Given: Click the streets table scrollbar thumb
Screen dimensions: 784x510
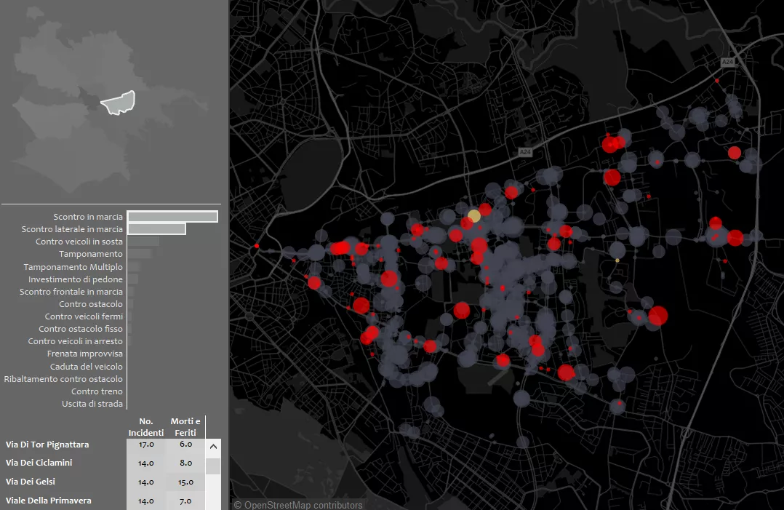Looking at the screenshot, I should tap(214, 466).
